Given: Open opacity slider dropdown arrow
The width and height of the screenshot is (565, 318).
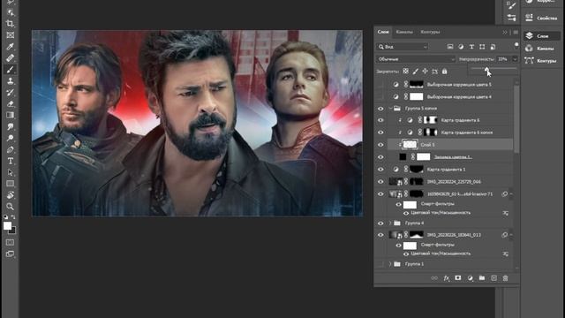Looking at the screenshot, I should click(x=515, y=59).
